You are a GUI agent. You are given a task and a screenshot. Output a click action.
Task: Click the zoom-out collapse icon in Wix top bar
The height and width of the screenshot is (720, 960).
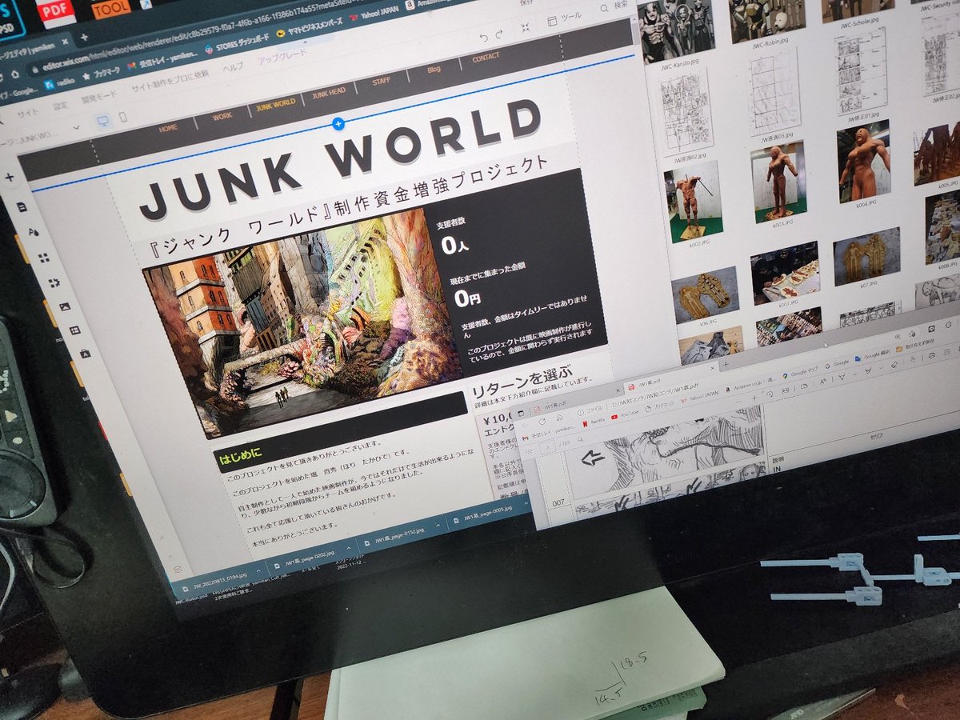pyautogui.click(x=526, y=28)
